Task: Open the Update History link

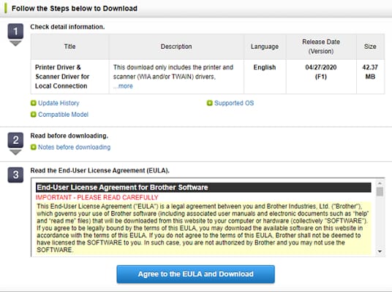Action: pyautogui.click(x=59, y=103)
